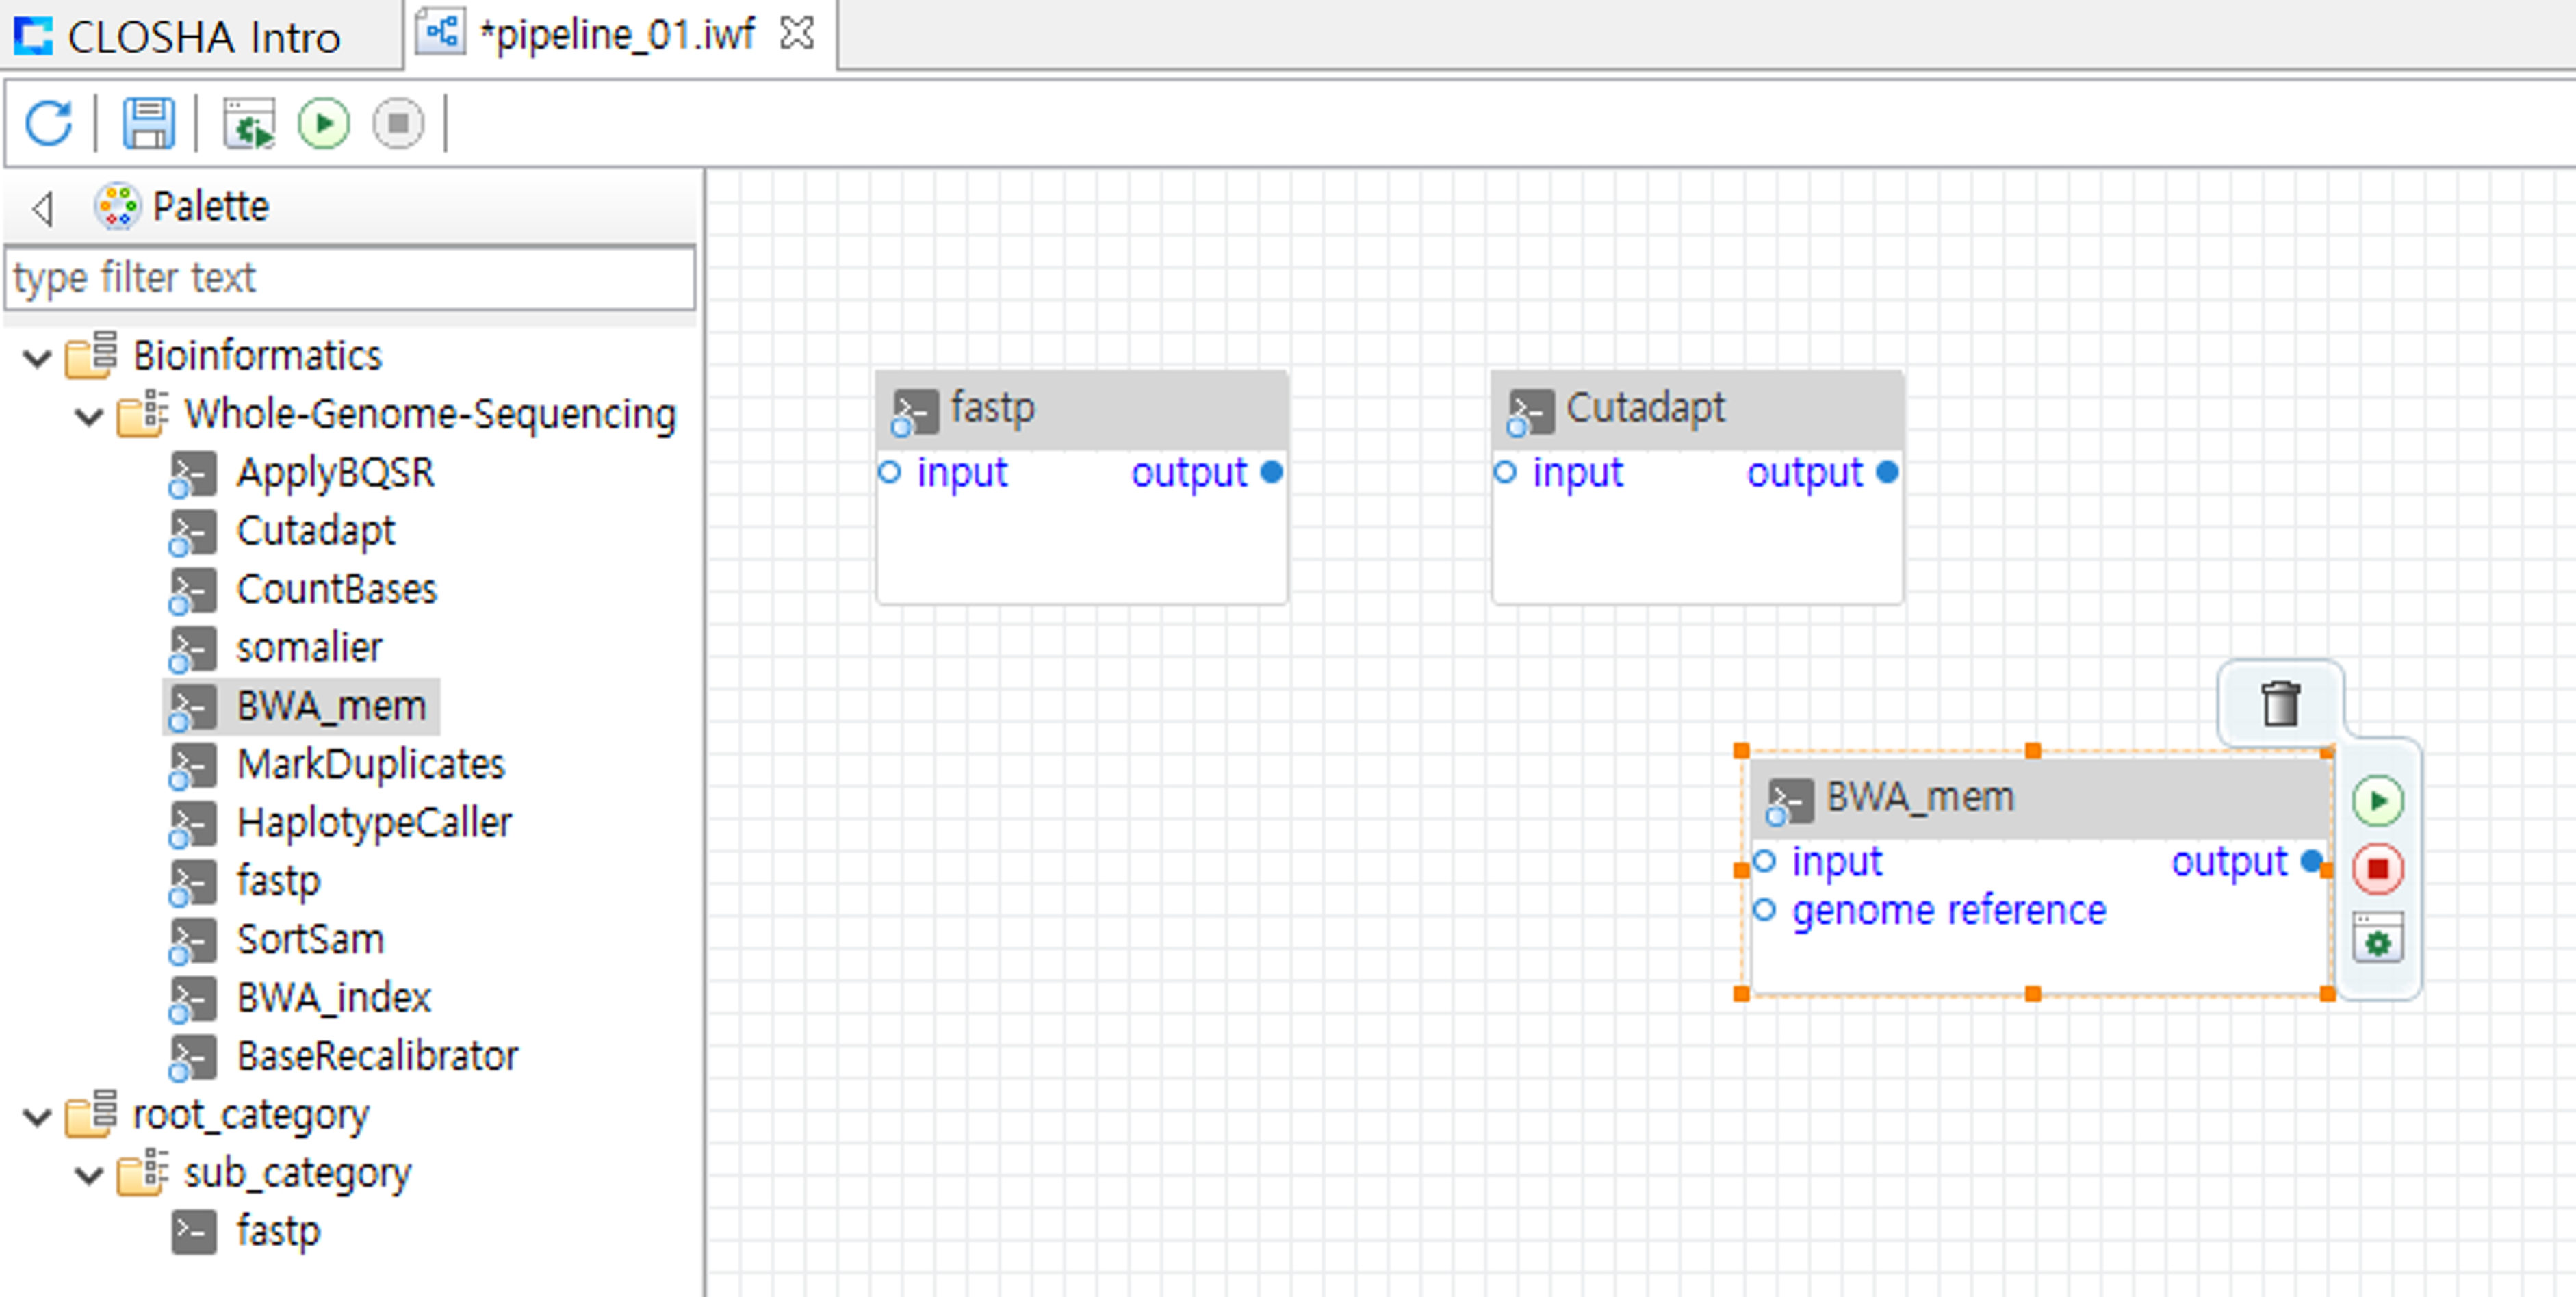Image resolution: width=2576 pixels, height=1297 pixels.
Task: Select BaseRecalibrator palette item
Action: tap(377, 1056)
